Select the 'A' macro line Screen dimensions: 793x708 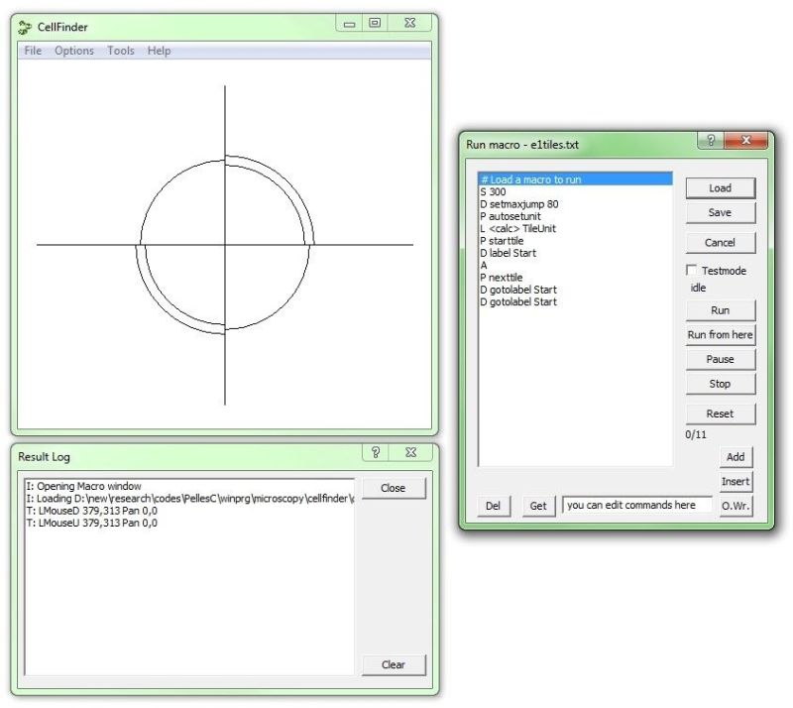click(x=575, y=265)
